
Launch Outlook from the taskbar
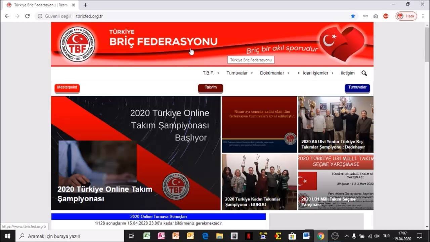pyautogui.click(x=190, y=236)
